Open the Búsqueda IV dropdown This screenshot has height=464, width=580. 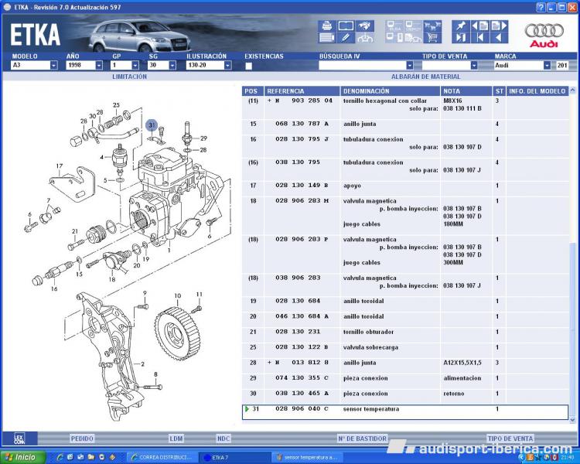(x=409, y=66)
